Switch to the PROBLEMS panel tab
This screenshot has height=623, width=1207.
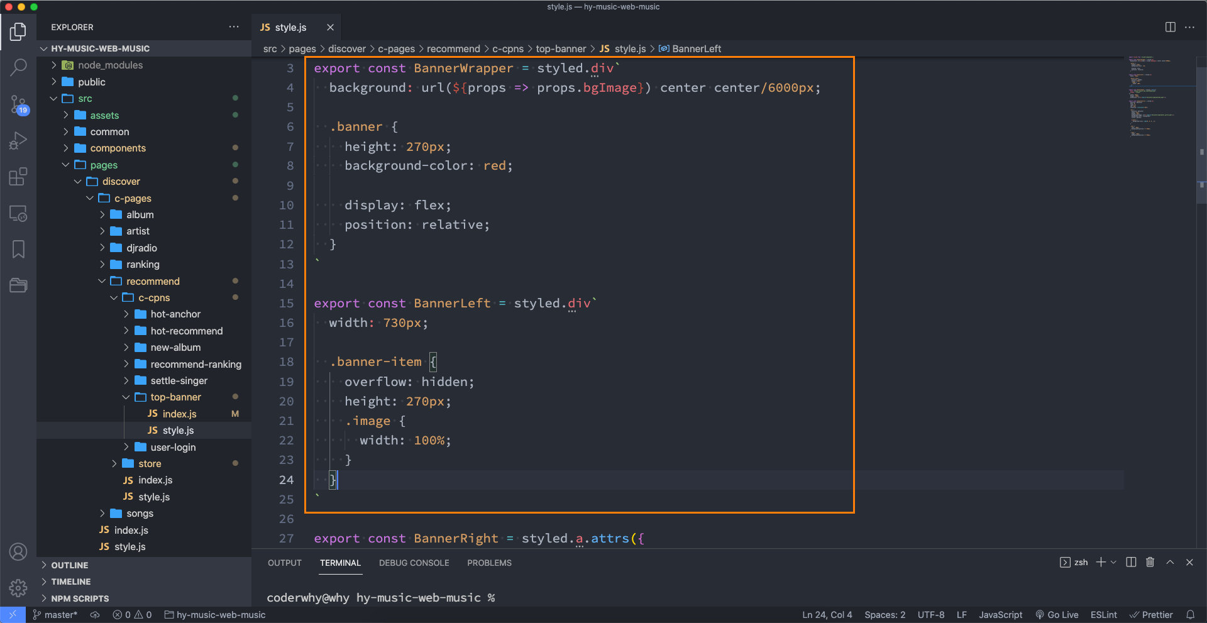click(x=489, y=563)
